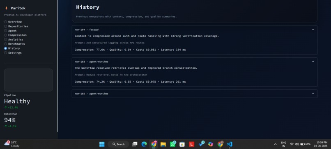Click the Pipeline 'Healthy' status value
This screenshot has width=331, height=149.
pos(17,102)
